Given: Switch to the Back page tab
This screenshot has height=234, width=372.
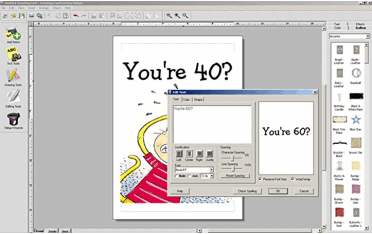Looking at the screenshot, I should click(65, 231).
